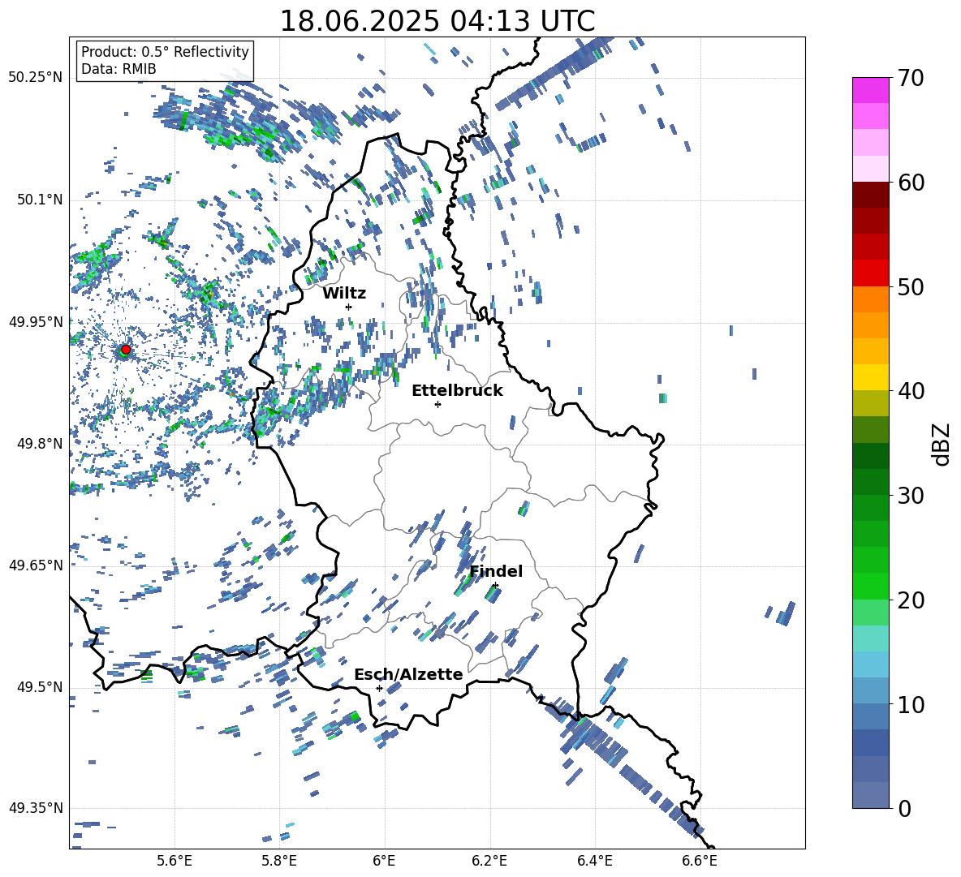The image size is (961, 877).
Task: Click the title 18.06.2025 04:13 UTC
Action: (x=437, y=21)
